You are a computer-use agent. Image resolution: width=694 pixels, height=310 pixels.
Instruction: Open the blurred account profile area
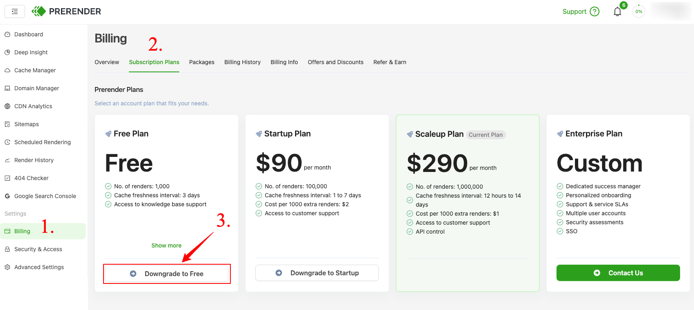click(671, 11)
